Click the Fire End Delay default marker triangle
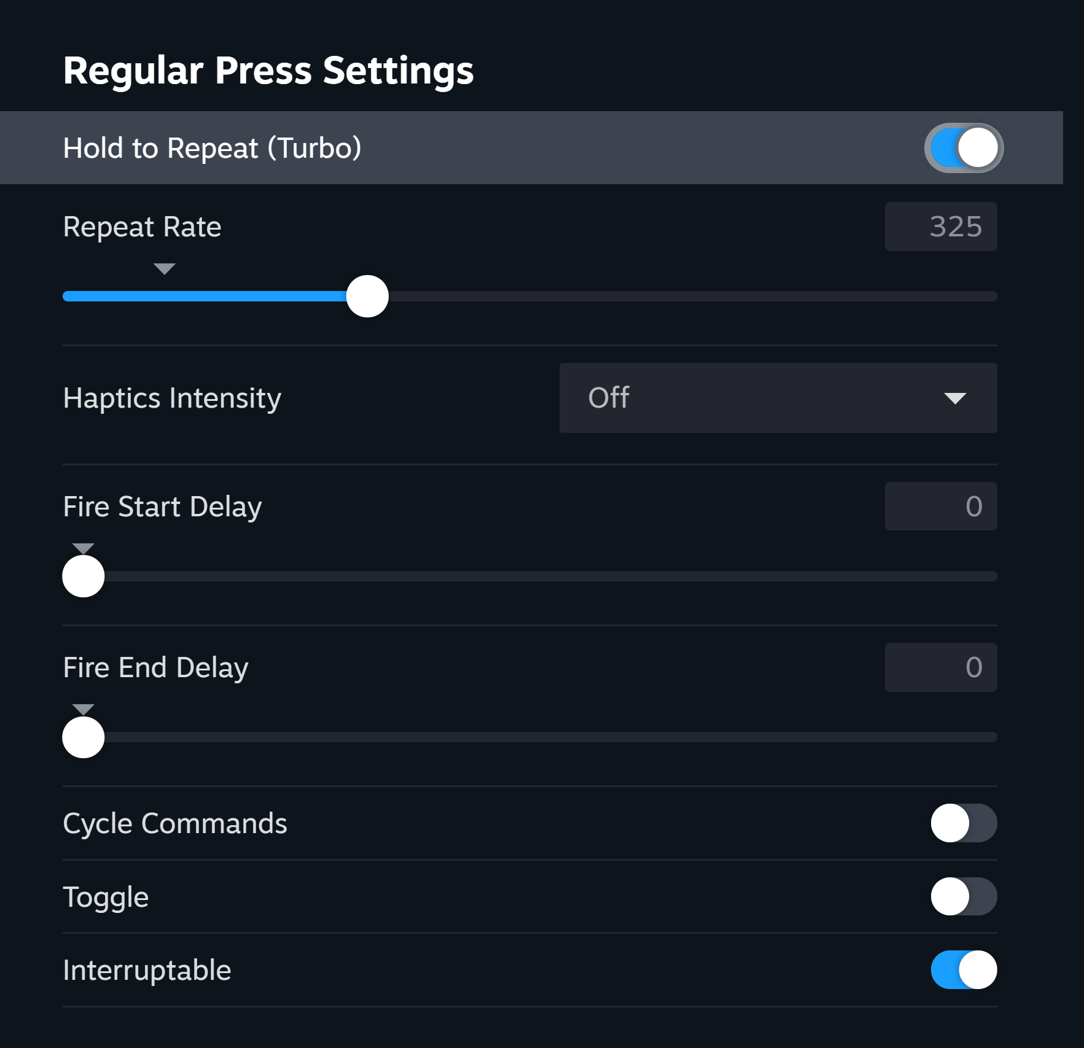The width and height of the screenshot is (1084, 1048). click(x=84, y=708)
